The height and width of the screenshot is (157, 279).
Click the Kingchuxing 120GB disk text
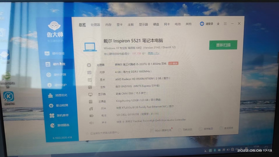[x=139, y=100]
